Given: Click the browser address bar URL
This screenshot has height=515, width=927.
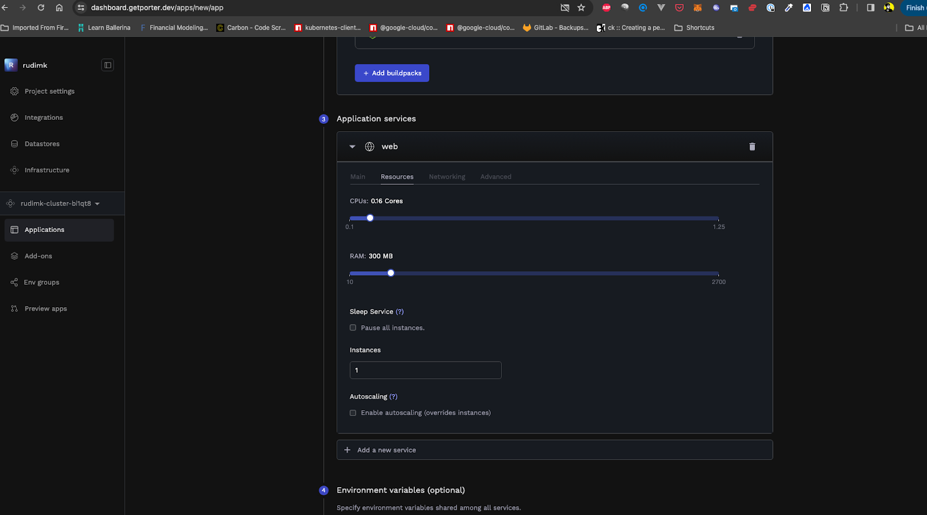Looking at the screenshot, I should 157,8.
